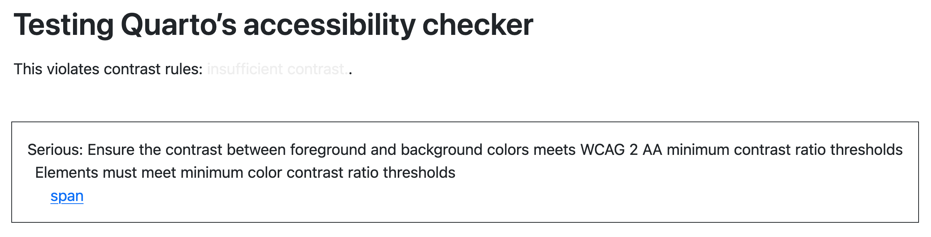Click the "WCAG 2 AA" text
This screenshot has width=931, height=237.
(x=621, y=150)
